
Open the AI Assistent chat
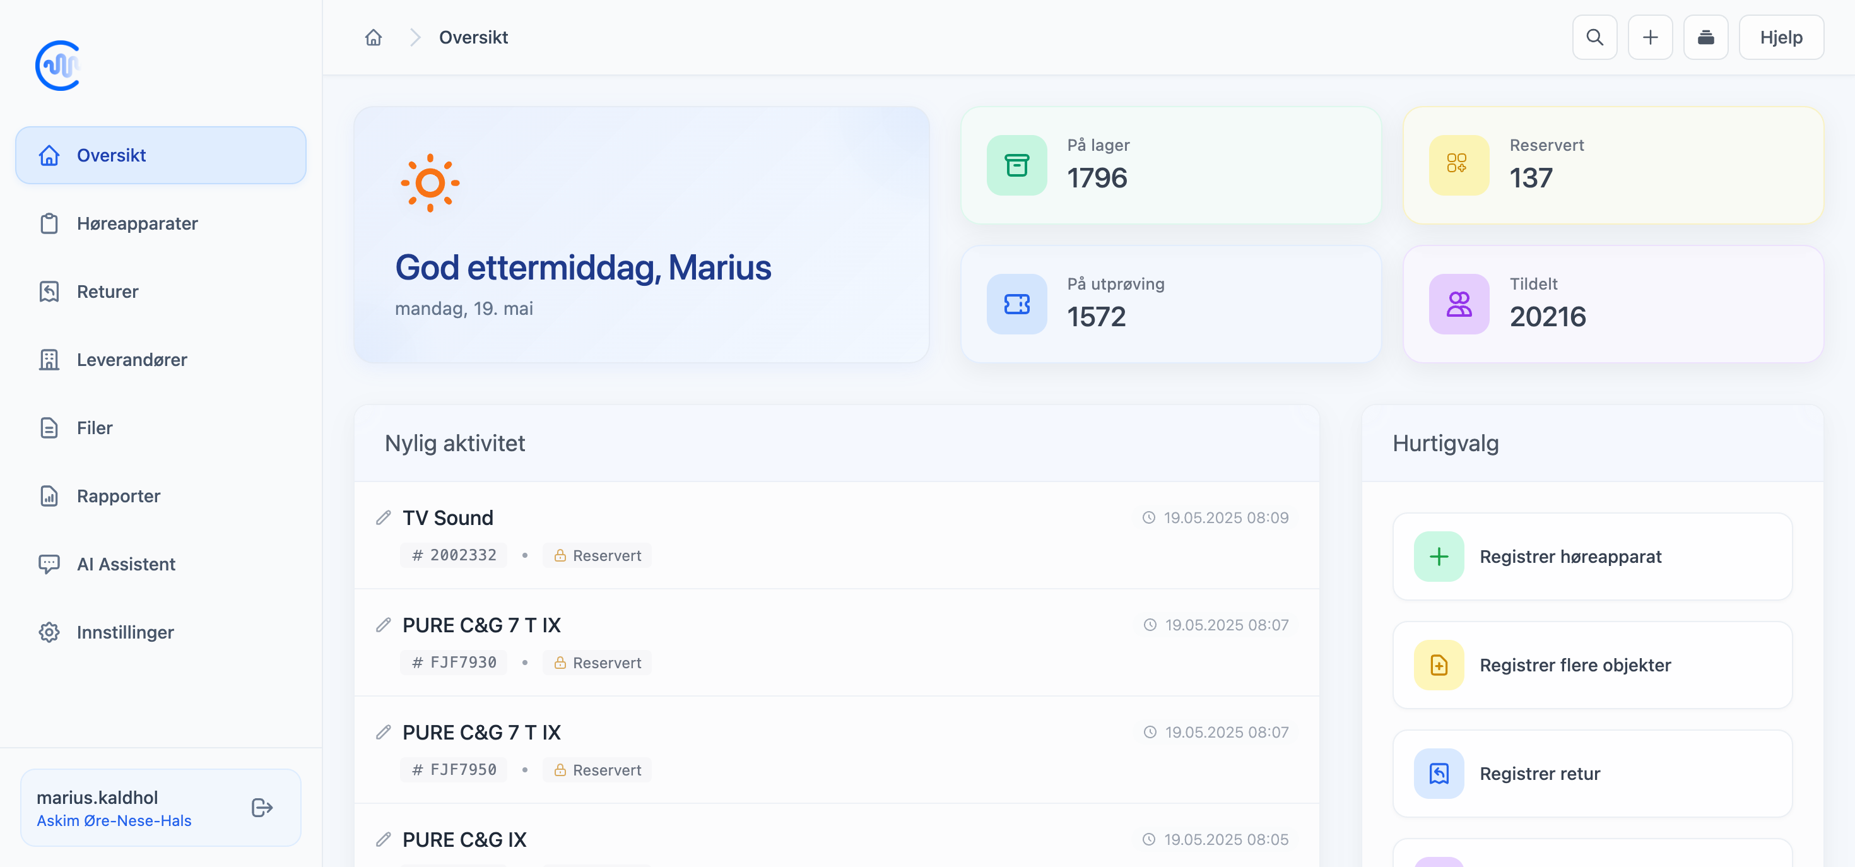click(161, 564)
